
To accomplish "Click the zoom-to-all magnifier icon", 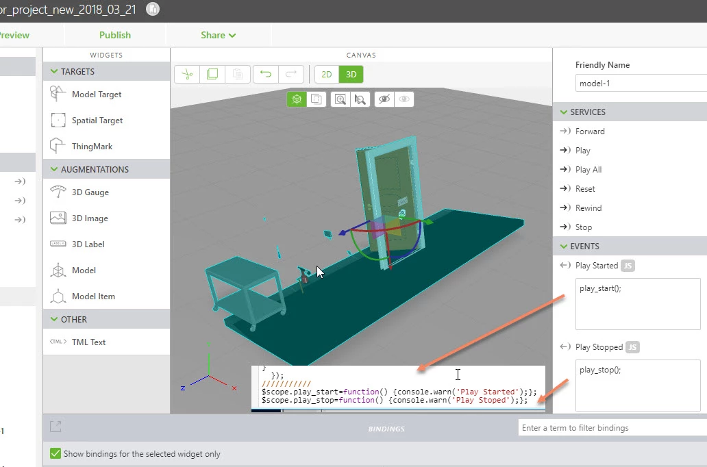I will pyautogui.click(x=340, y=99).
